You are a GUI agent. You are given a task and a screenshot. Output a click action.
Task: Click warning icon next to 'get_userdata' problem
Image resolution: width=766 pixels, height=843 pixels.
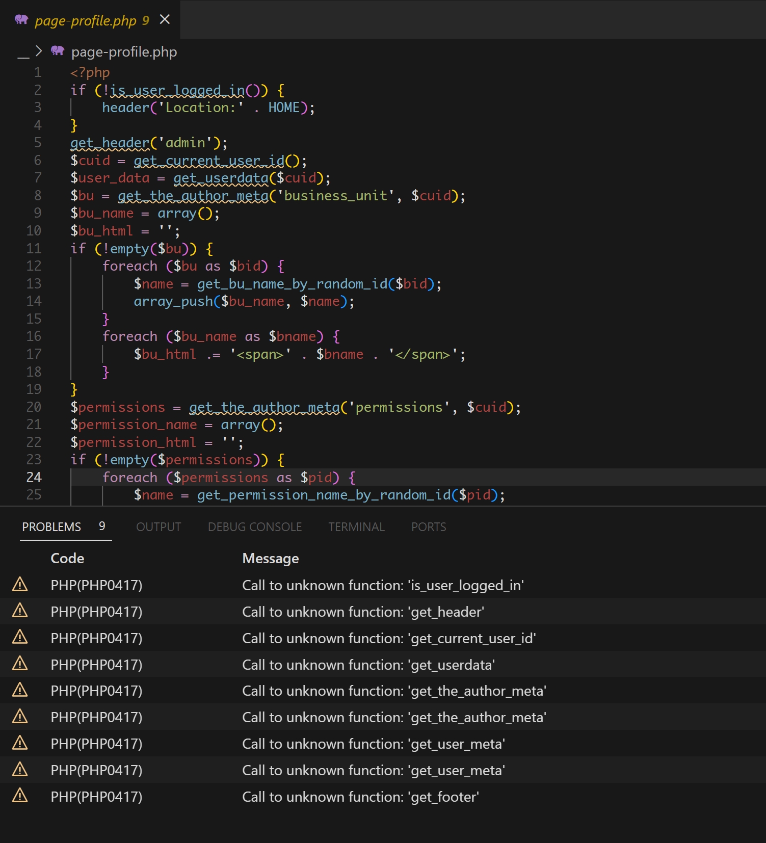click(20, 664)
